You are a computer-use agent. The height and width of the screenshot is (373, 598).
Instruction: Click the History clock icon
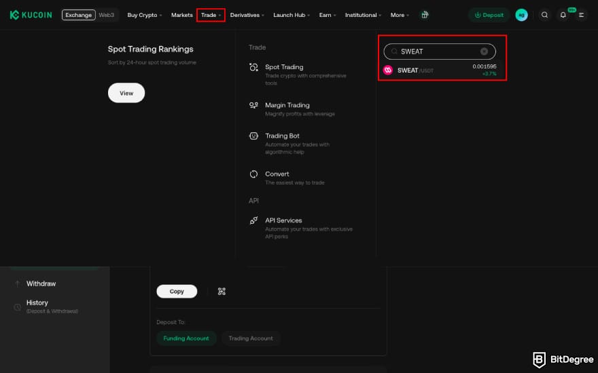pos(17,307)
